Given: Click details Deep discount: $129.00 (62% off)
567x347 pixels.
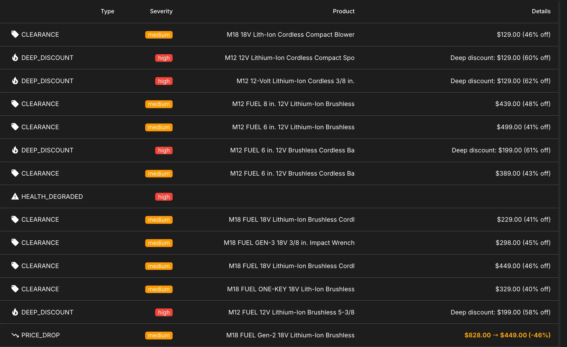Looking at the screenshot, I should click(500, 81).
